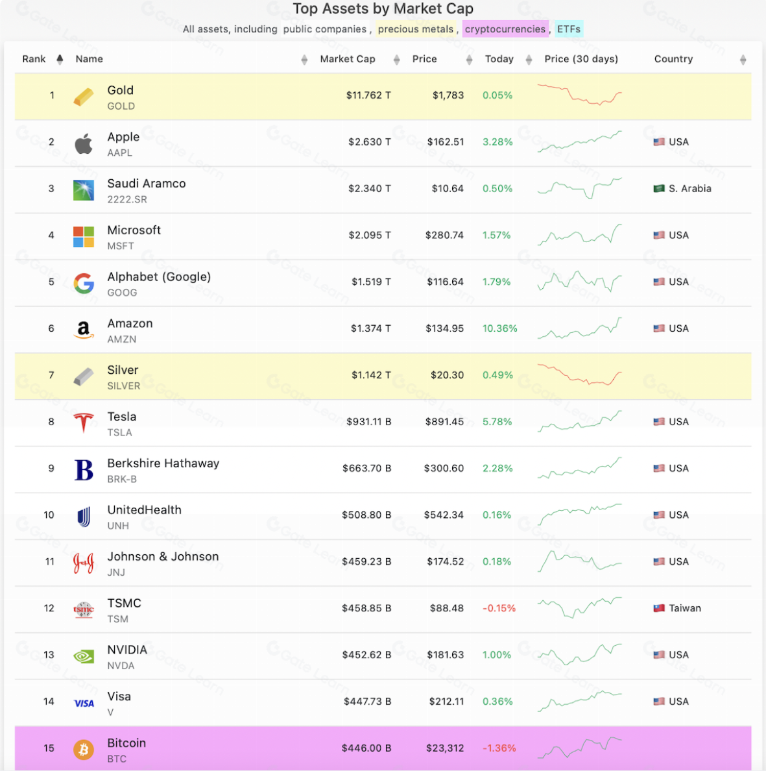
Task: Open the Amazon asset name link
Action: [130, 323]
